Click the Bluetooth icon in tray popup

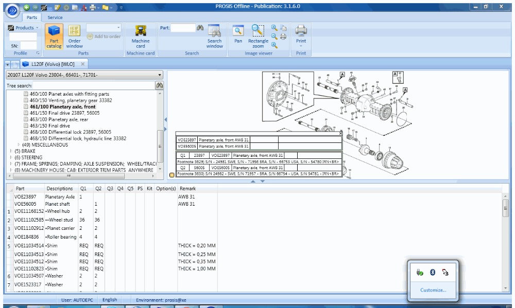click(433, 273)
